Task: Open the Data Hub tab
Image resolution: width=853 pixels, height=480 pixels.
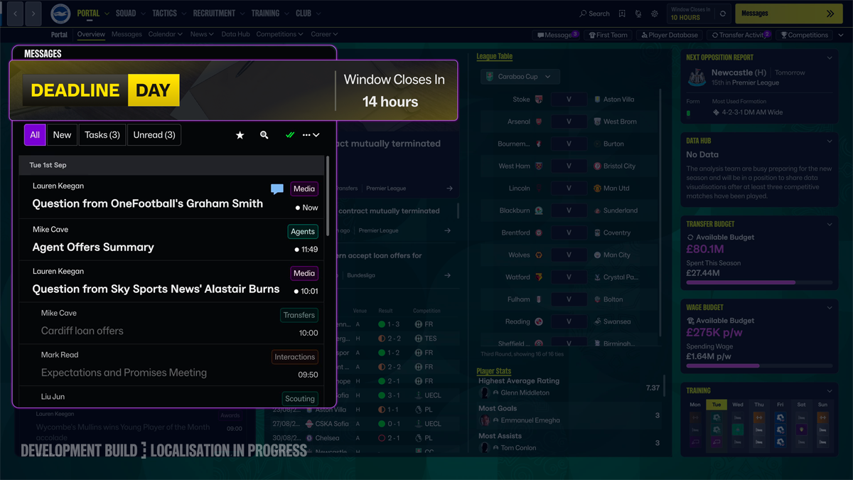Action: tap(235, 34)
